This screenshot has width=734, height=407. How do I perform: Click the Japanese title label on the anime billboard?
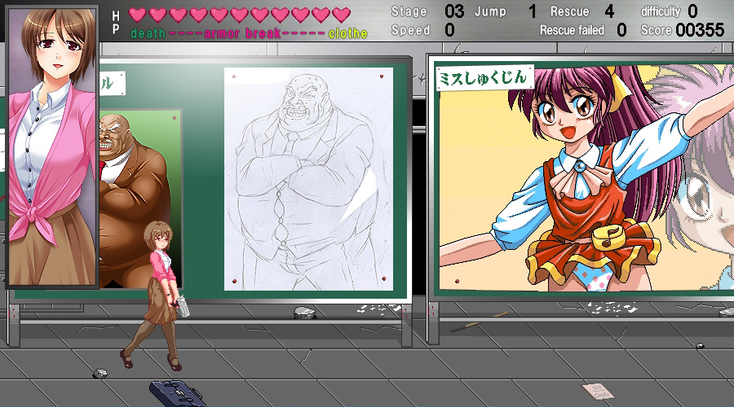486,77
